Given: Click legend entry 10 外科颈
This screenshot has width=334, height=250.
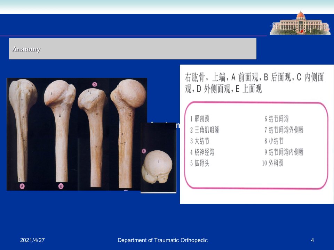Looking at the screenshot, I should pos(273,163).
